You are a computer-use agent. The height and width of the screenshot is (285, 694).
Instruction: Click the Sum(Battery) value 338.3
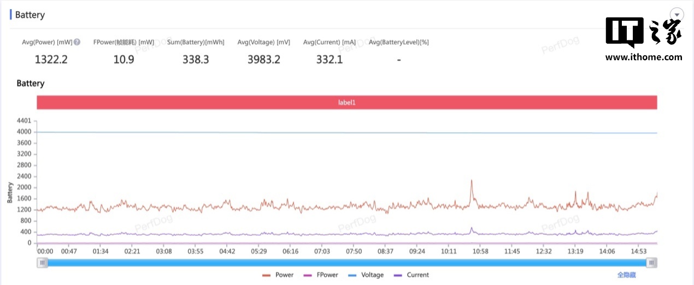[x=196, y=60]
